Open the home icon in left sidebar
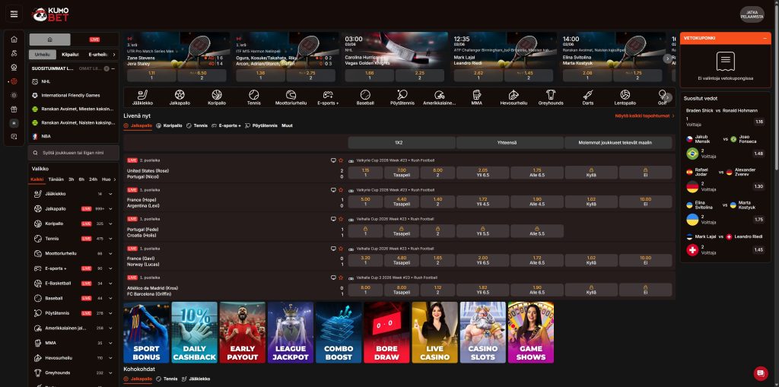This screenshot has width=779, height=387. click(x=14, y=40)
